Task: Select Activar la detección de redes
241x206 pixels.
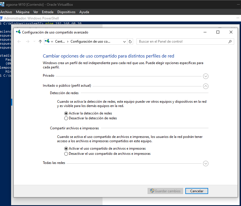Action: 66,113
